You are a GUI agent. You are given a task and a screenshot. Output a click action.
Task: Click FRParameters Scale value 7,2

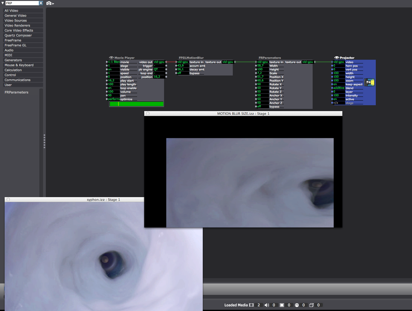click(262, 73)
